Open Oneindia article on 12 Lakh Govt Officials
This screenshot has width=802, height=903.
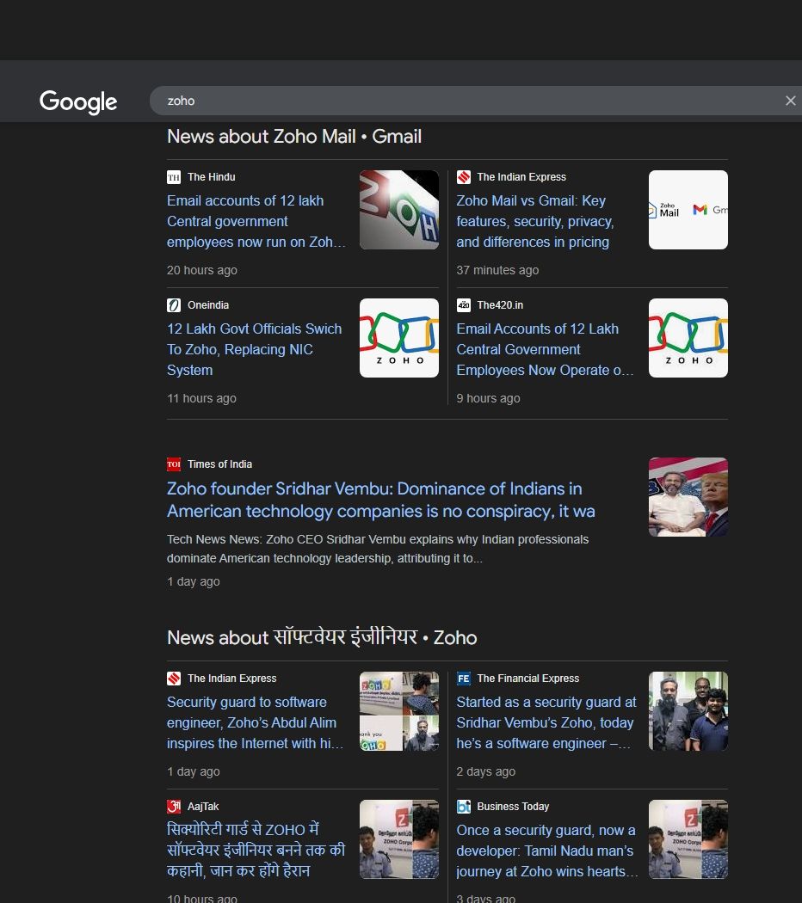click(x=254, y=349)
